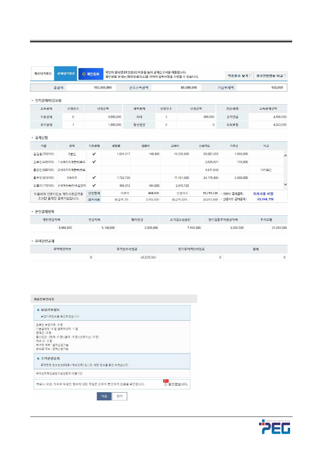Click the 확인완료 confirm button
319x452 pixels.
[x=91, y=74]
